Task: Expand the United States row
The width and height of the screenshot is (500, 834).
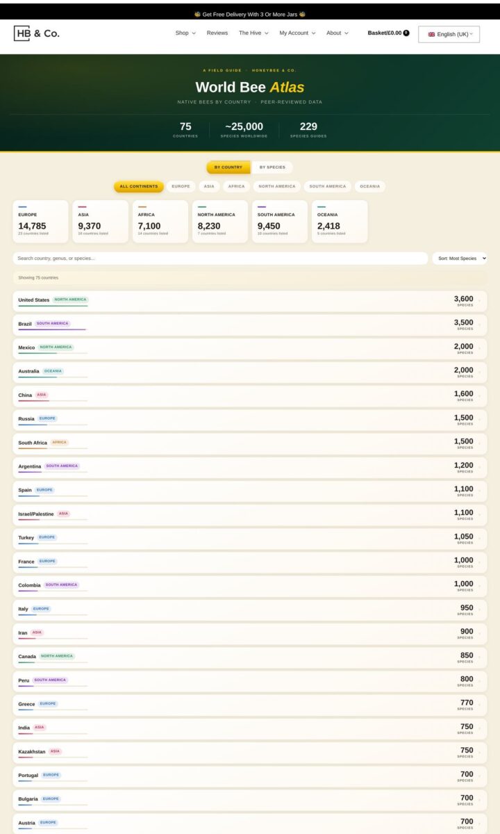Action: tap(250, 301)
